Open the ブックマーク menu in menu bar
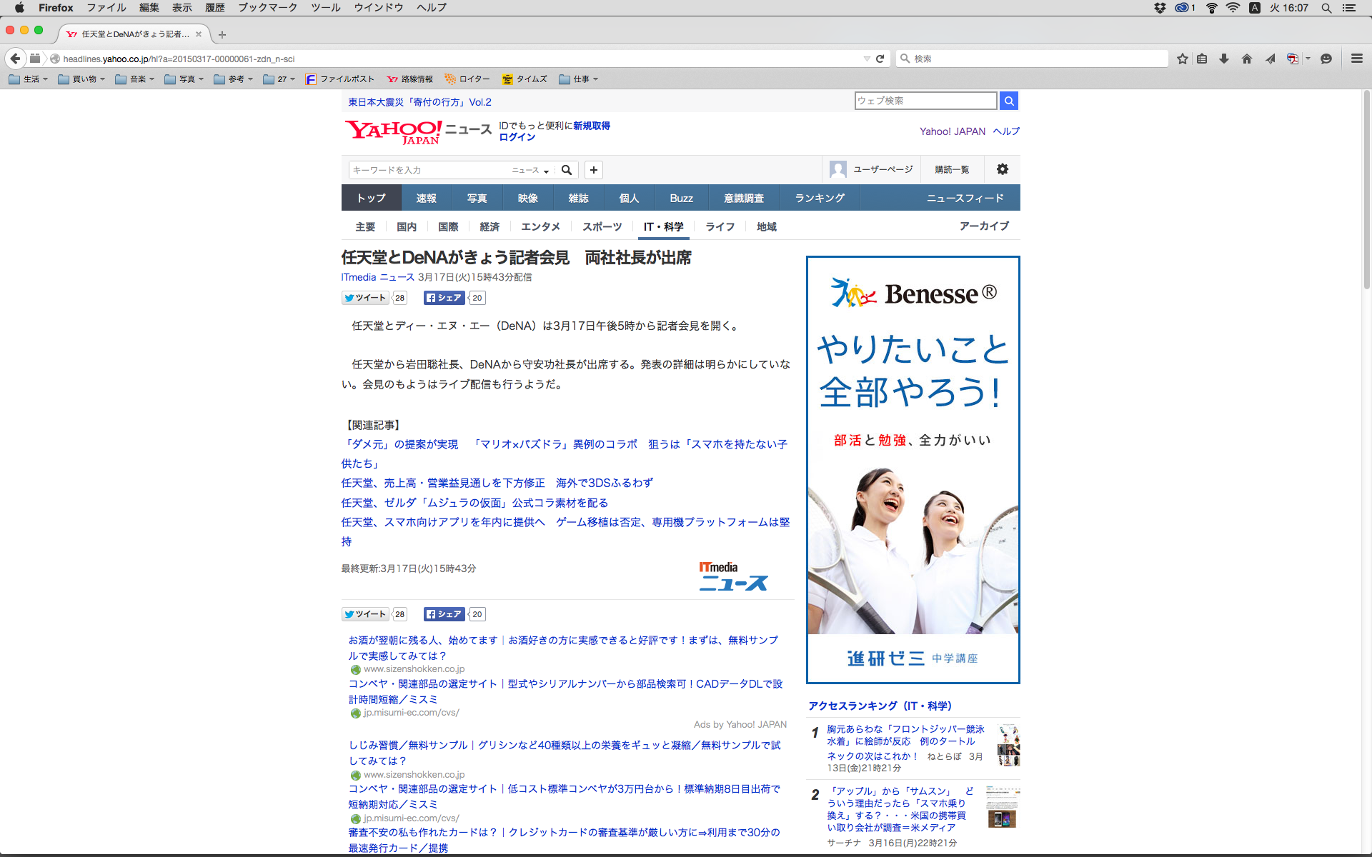Screen dimensions: 1372x857 point(267,7)
